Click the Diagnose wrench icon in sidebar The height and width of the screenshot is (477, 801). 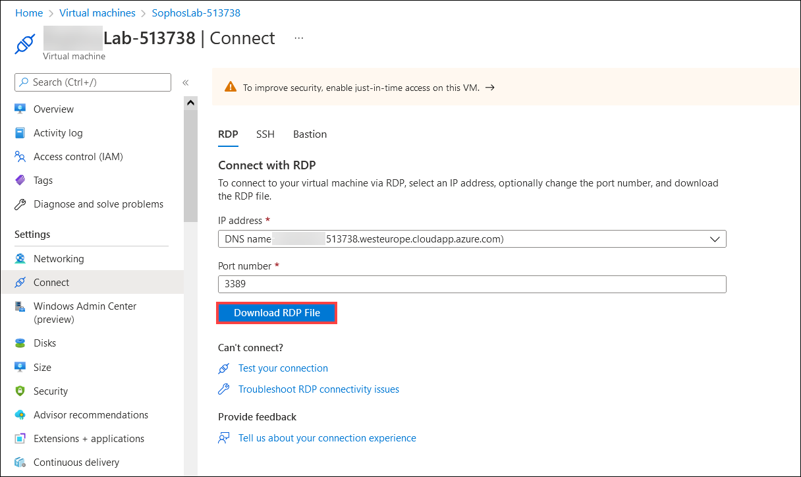pyautogui.click(x=20, y=204)
